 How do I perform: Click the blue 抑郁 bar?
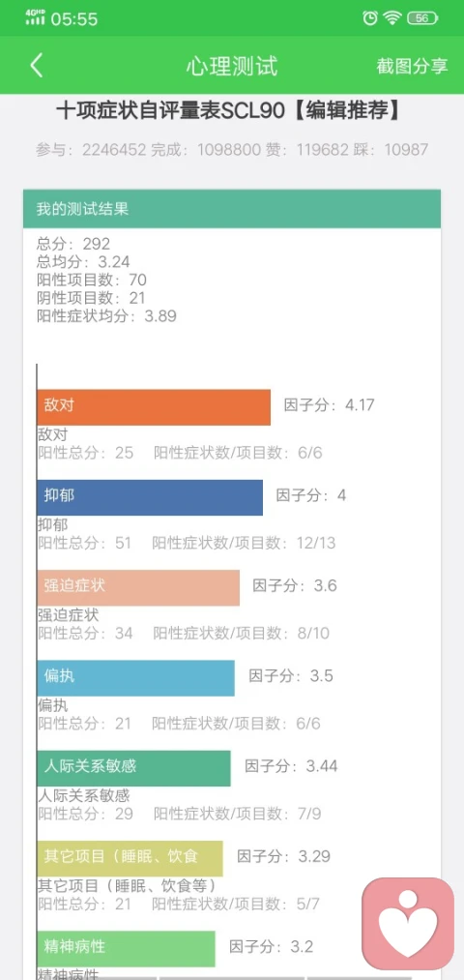click(150, 497)
